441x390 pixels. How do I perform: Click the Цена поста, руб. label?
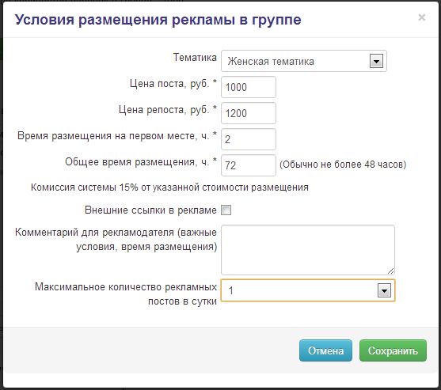click(x=173, y=83)
